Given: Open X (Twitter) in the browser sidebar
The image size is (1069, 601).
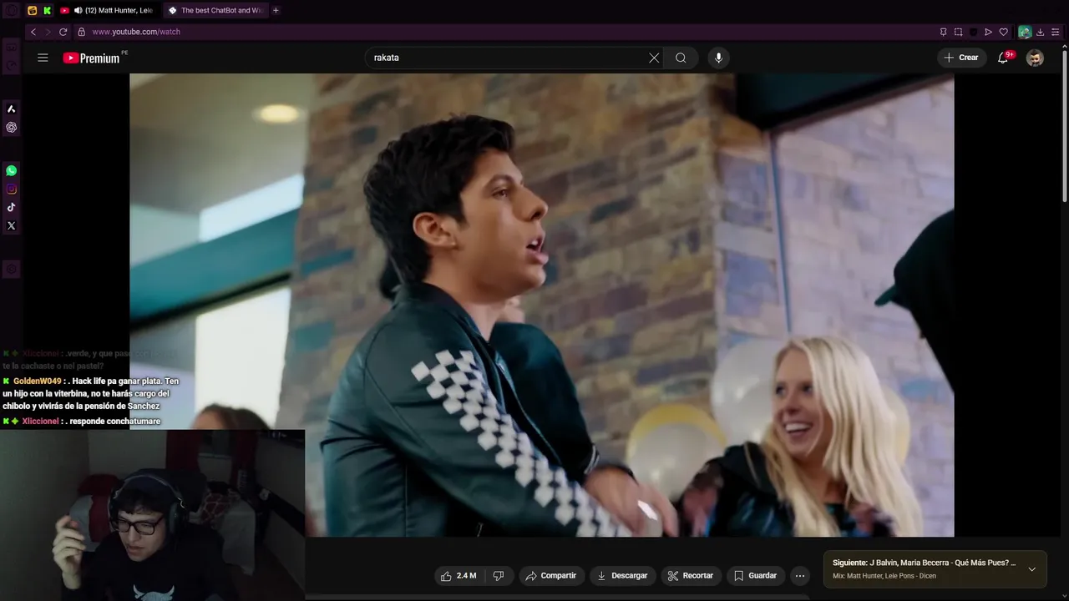Looking at the screenshot, I should point(11,225).
